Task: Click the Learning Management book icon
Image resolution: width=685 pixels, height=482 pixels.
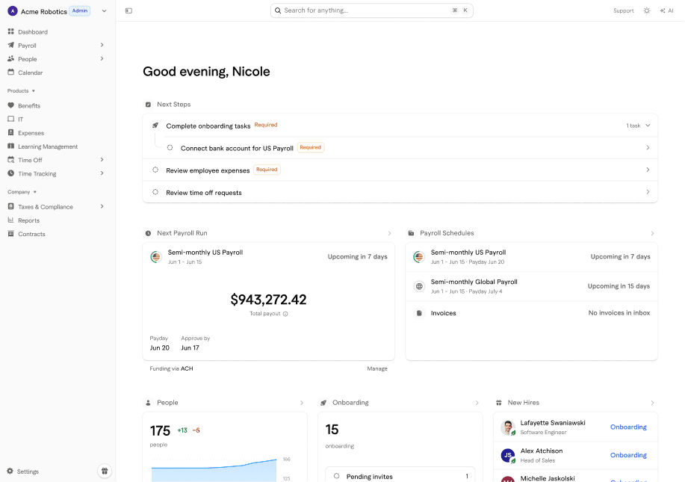Action: click(11, 146)
